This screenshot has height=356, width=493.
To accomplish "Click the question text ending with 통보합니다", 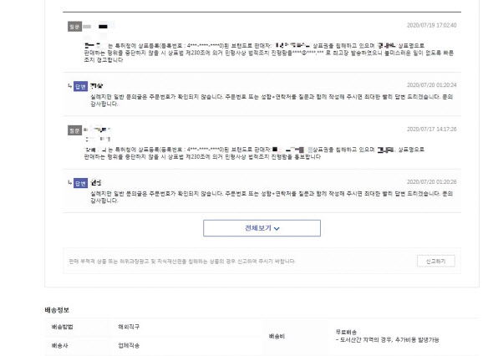I will [x=254, y=153].
